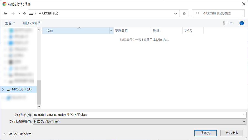The height and width of the screenshot is (140, 248).
Task: Collapse folders with フォルダーの非表示
Action: [17, 134]
